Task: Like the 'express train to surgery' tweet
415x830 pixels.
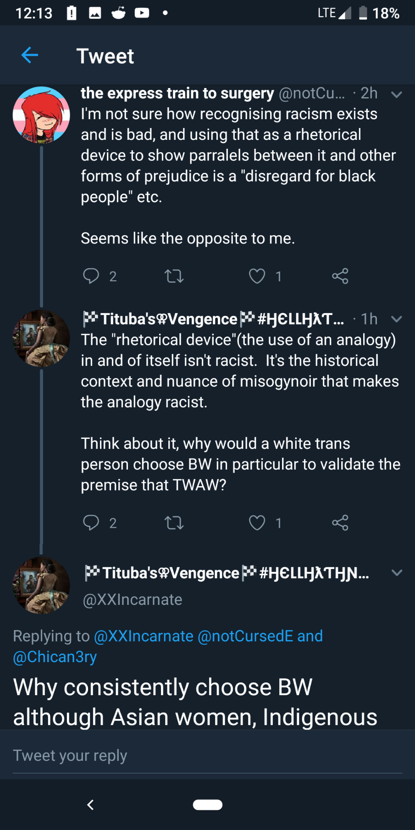Action: [x=257, y=276]
